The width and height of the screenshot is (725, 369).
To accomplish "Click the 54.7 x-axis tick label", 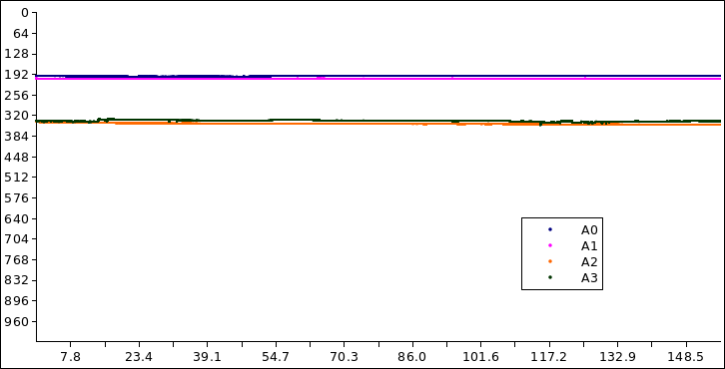I will pyautogui.click(x=276, y=358).
